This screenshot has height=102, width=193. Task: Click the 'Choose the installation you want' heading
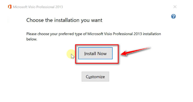click(64, 20)
